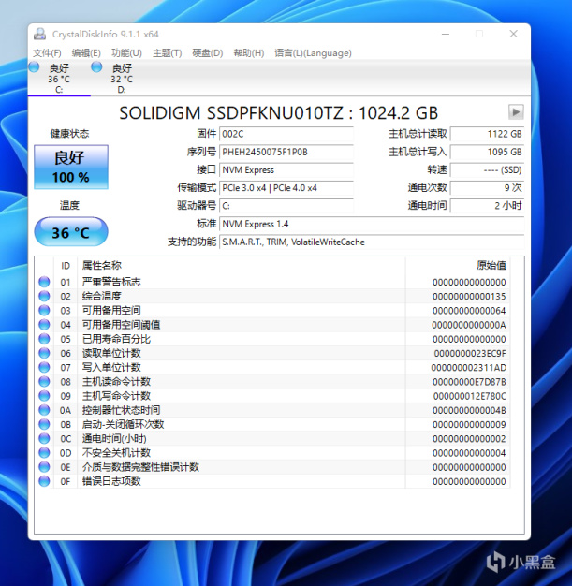This screenshot has width=572, height=586.
Task: Close the CrystalDiskInfo window
Action: pos(514,34)
